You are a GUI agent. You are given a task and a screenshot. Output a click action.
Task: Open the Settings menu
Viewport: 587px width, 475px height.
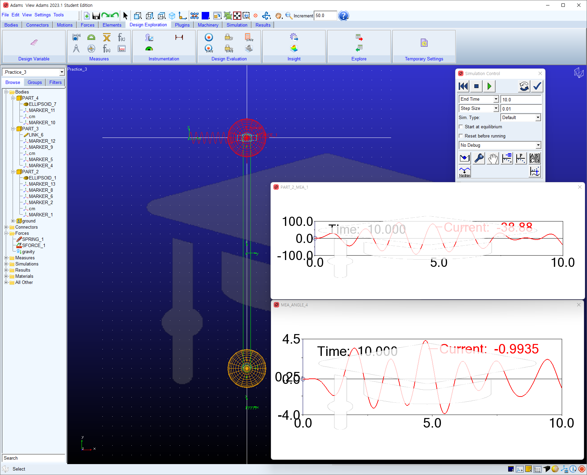(43, 15)
